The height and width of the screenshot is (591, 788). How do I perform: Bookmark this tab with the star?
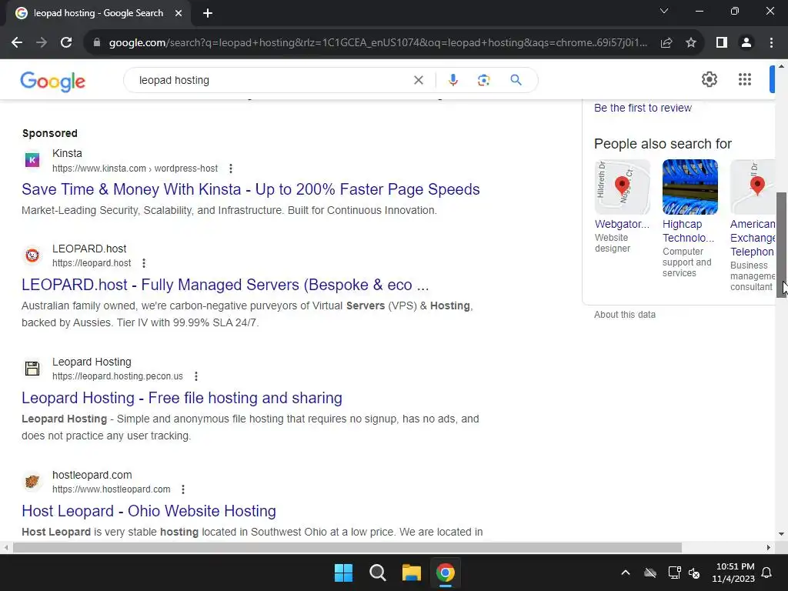coord(691,43)
